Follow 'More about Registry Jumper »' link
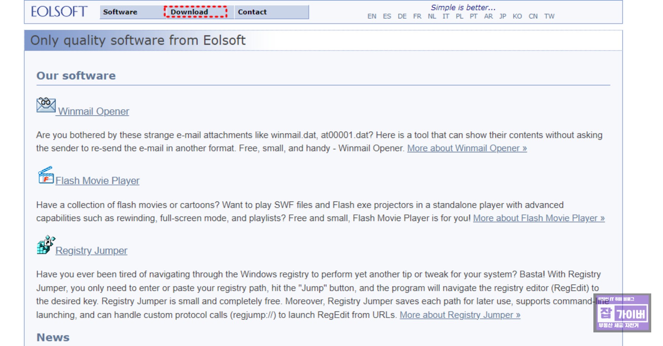 click(460, 315)
